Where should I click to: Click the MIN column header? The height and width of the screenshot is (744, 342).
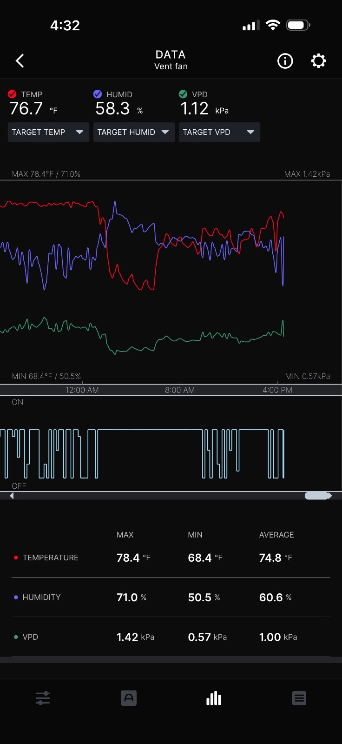tap(195, 535)
